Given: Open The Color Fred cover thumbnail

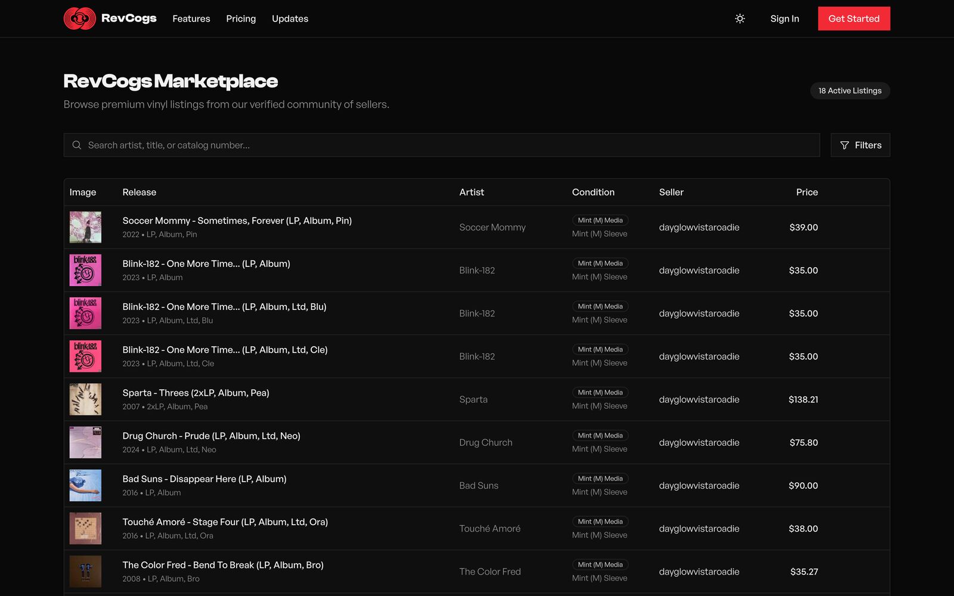Looking at the screenshot, I should pos(85,571).
